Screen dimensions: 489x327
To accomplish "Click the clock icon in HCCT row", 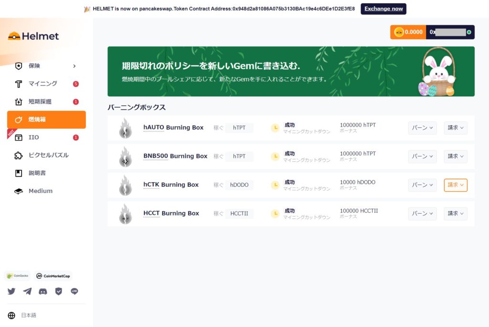I will point(276,214).
